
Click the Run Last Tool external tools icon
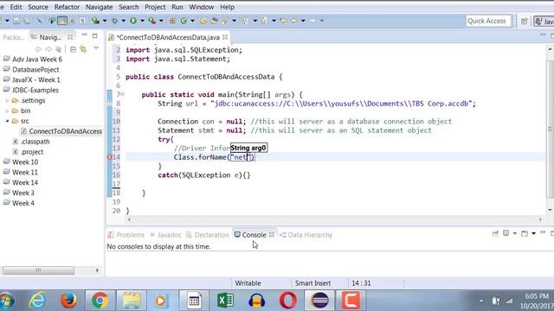[152, 21]
